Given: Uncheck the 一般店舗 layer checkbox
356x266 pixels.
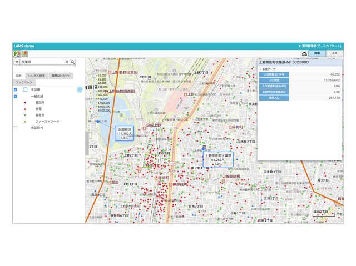Looking at the screenshot, I should click(x=16, y=96).
